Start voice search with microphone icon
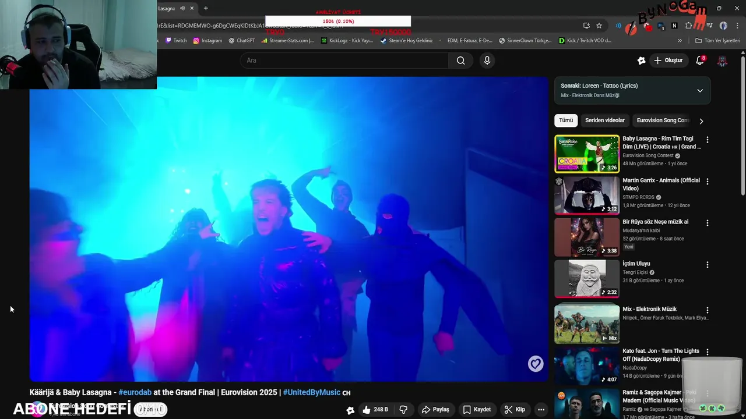746x419 pixels. point(487,61)
